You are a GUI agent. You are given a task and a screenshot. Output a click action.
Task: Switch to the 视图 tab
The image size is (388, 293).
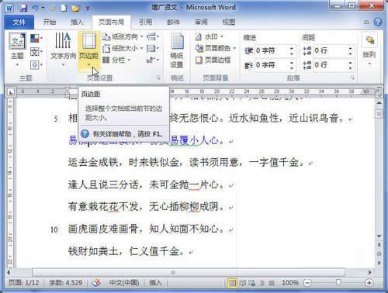[x=229, y=22]
